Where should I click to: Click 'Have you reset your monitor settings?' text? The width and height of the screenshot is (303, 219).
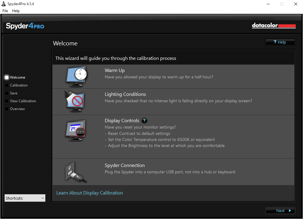[x=140, y=127]
